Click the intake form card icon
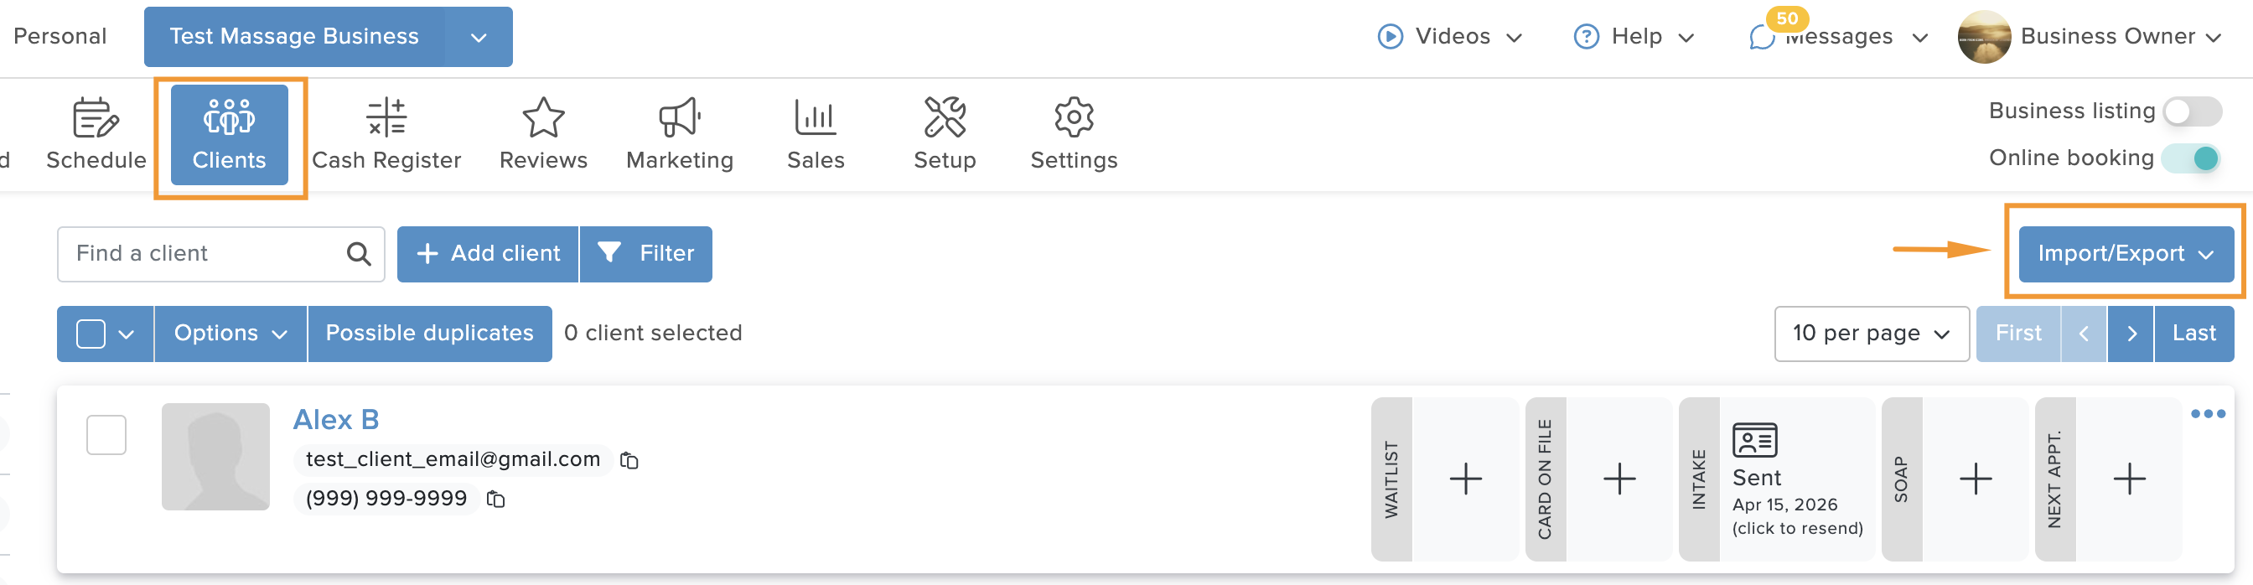The width and height of the screenshot is (2253, 585). click(x=1754, y=440)
